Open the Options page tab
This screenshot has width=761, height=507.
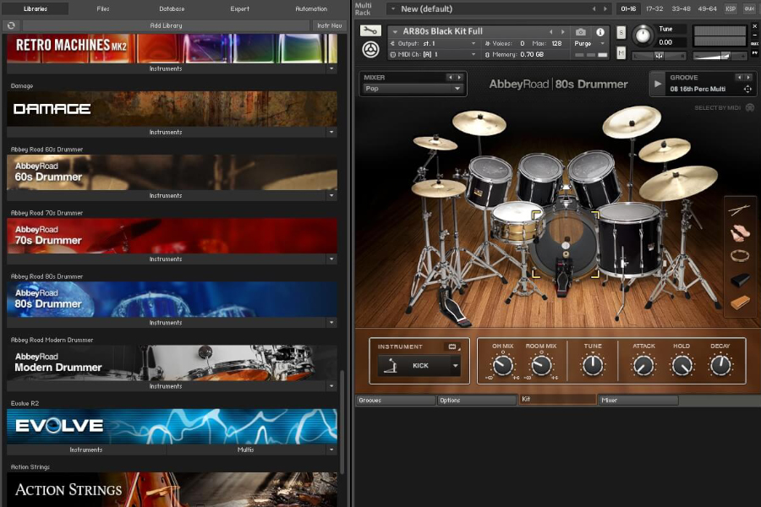click(x=477, y=401)
